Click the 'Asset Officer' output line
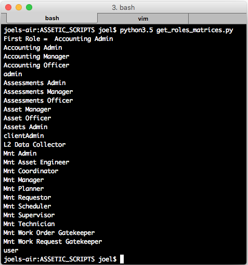248x265 pixels. click(x=27, y=118)
